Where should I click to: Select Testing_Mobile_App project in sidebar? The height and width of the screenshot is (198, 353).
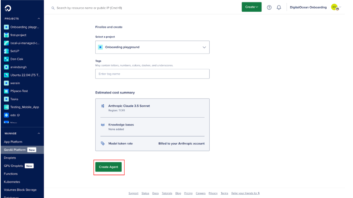pyautogui.click(x=25, y=107)
